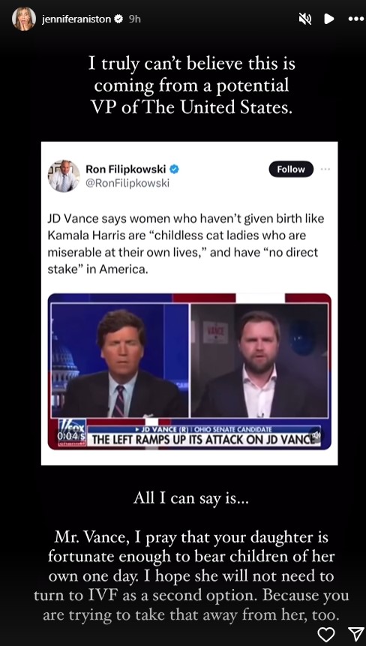Click Ron Filipkowski's blue verified checkmark
Viewport: 366px width, 646px height.
174,169
